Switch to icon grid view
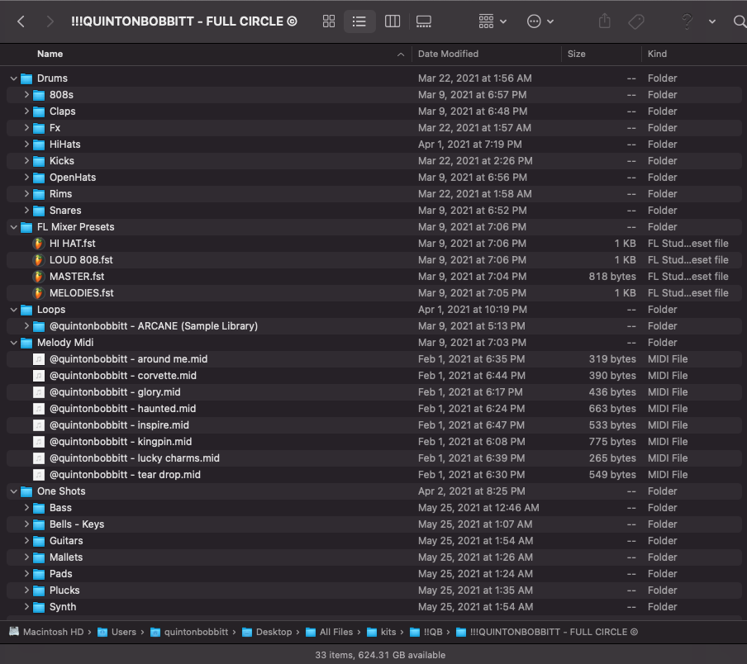Screen dimensions: 747x664 coord(329,21)
